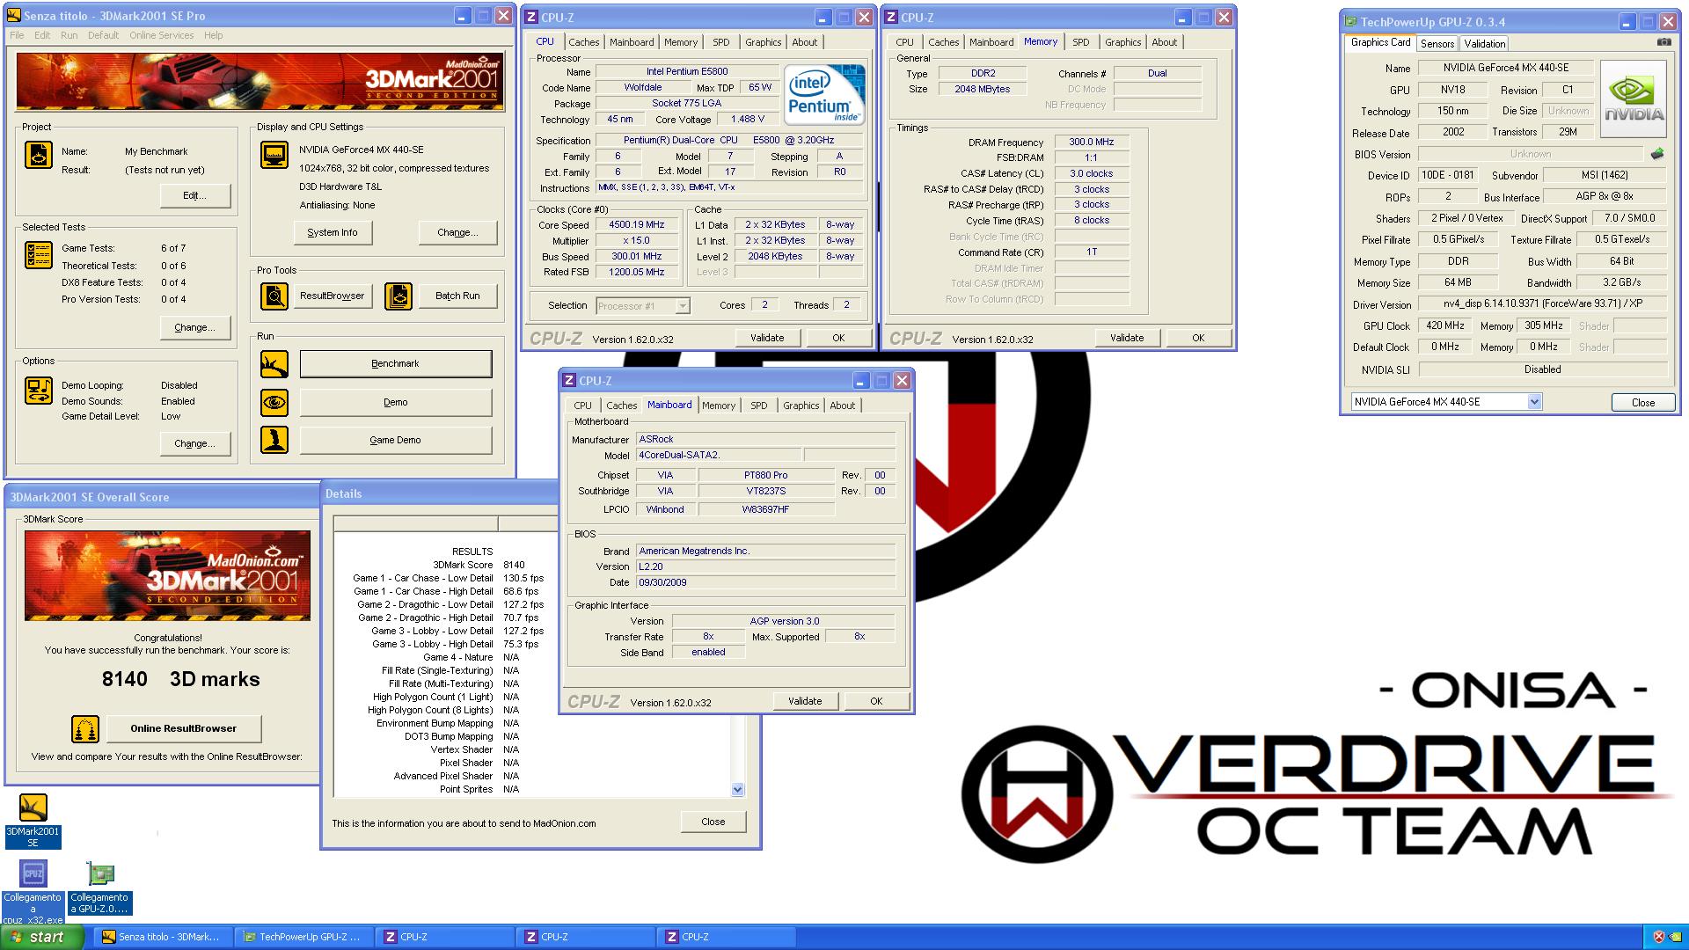Viewport: 1689px width, 950px height.
Task: Open the Processor selection dropdown in CPU-Z
Action: [x=683, y=306]
